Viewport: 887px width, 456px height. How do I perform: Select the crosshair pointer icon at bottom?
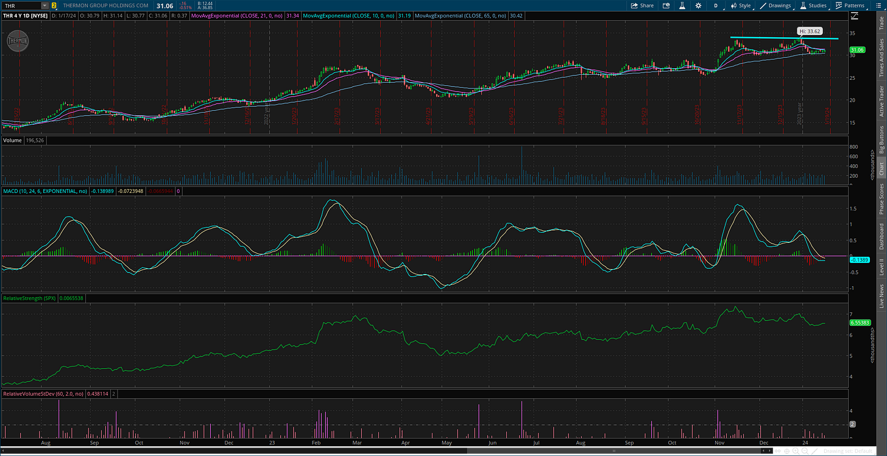[786, 451]
